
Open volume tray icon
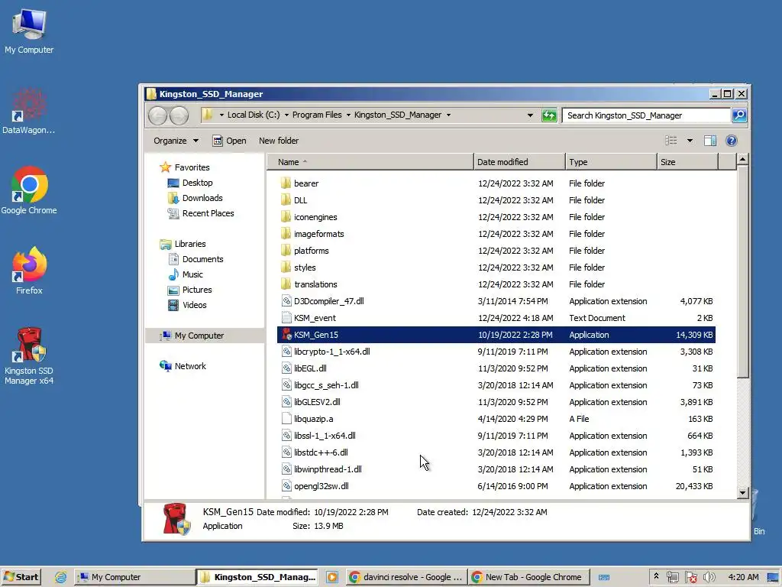[709, 577]
